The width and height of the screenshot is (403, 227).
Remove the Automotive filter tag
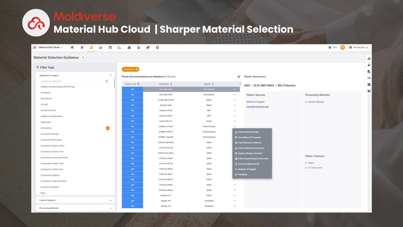coord(137,69)
